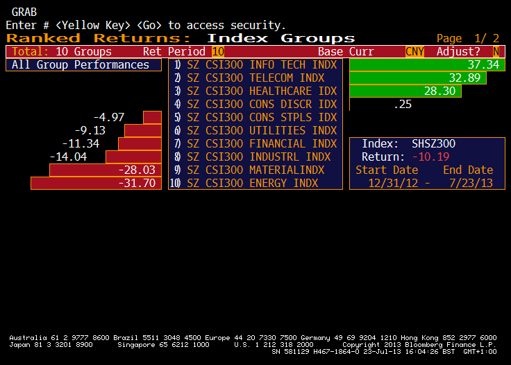The image size is (511, 365).
Task: Click the Ranked Returns: title text
Action: [99, 38]
